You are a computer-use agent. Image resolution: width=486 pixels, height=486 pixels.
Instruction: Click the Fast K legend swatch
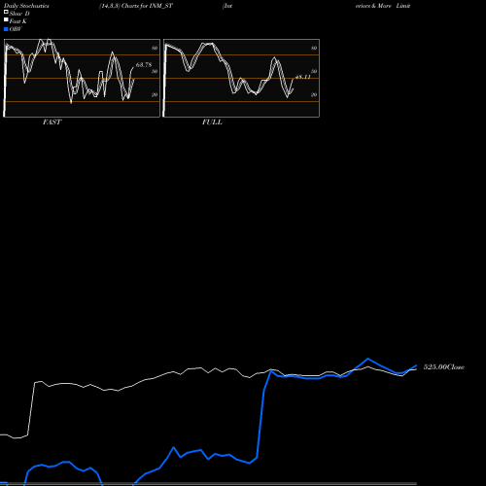click(x=6, y=19)
